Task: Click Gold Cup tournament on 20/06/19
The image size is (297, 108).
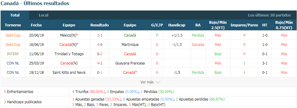Action: click(x=13, y=35)
